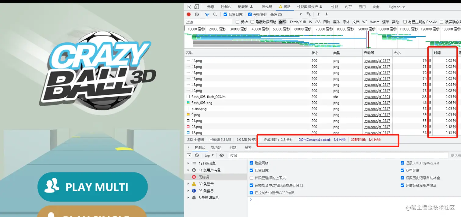Toggle 记录 XMLHttpRequest checkbox
This screenshot has height=217, width=461.
pos(402,163)
